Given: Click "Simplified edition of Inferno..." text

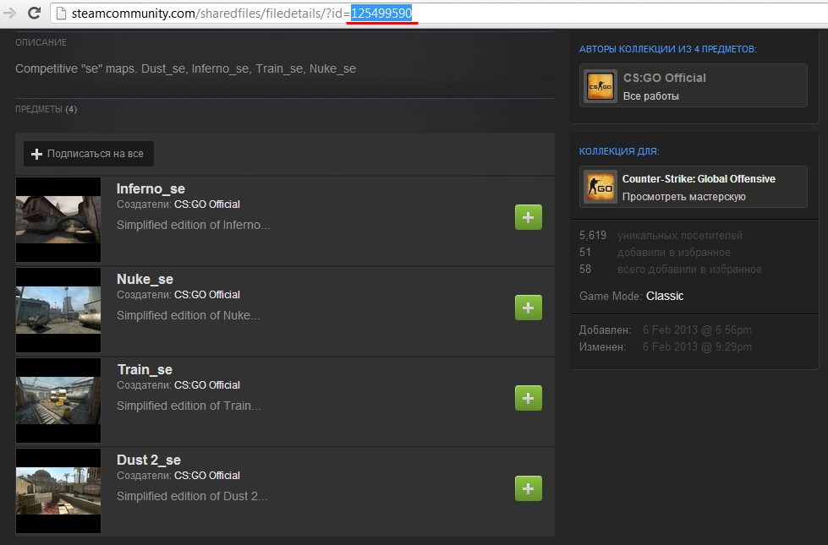Looking at the screenshot, I should (194, 225).
